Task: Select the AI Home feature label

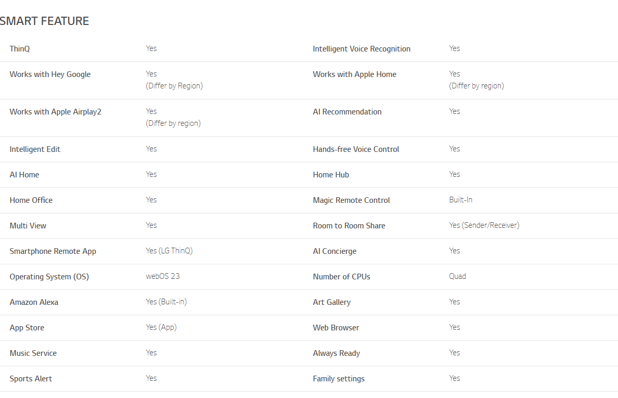Action: point(24,175)
